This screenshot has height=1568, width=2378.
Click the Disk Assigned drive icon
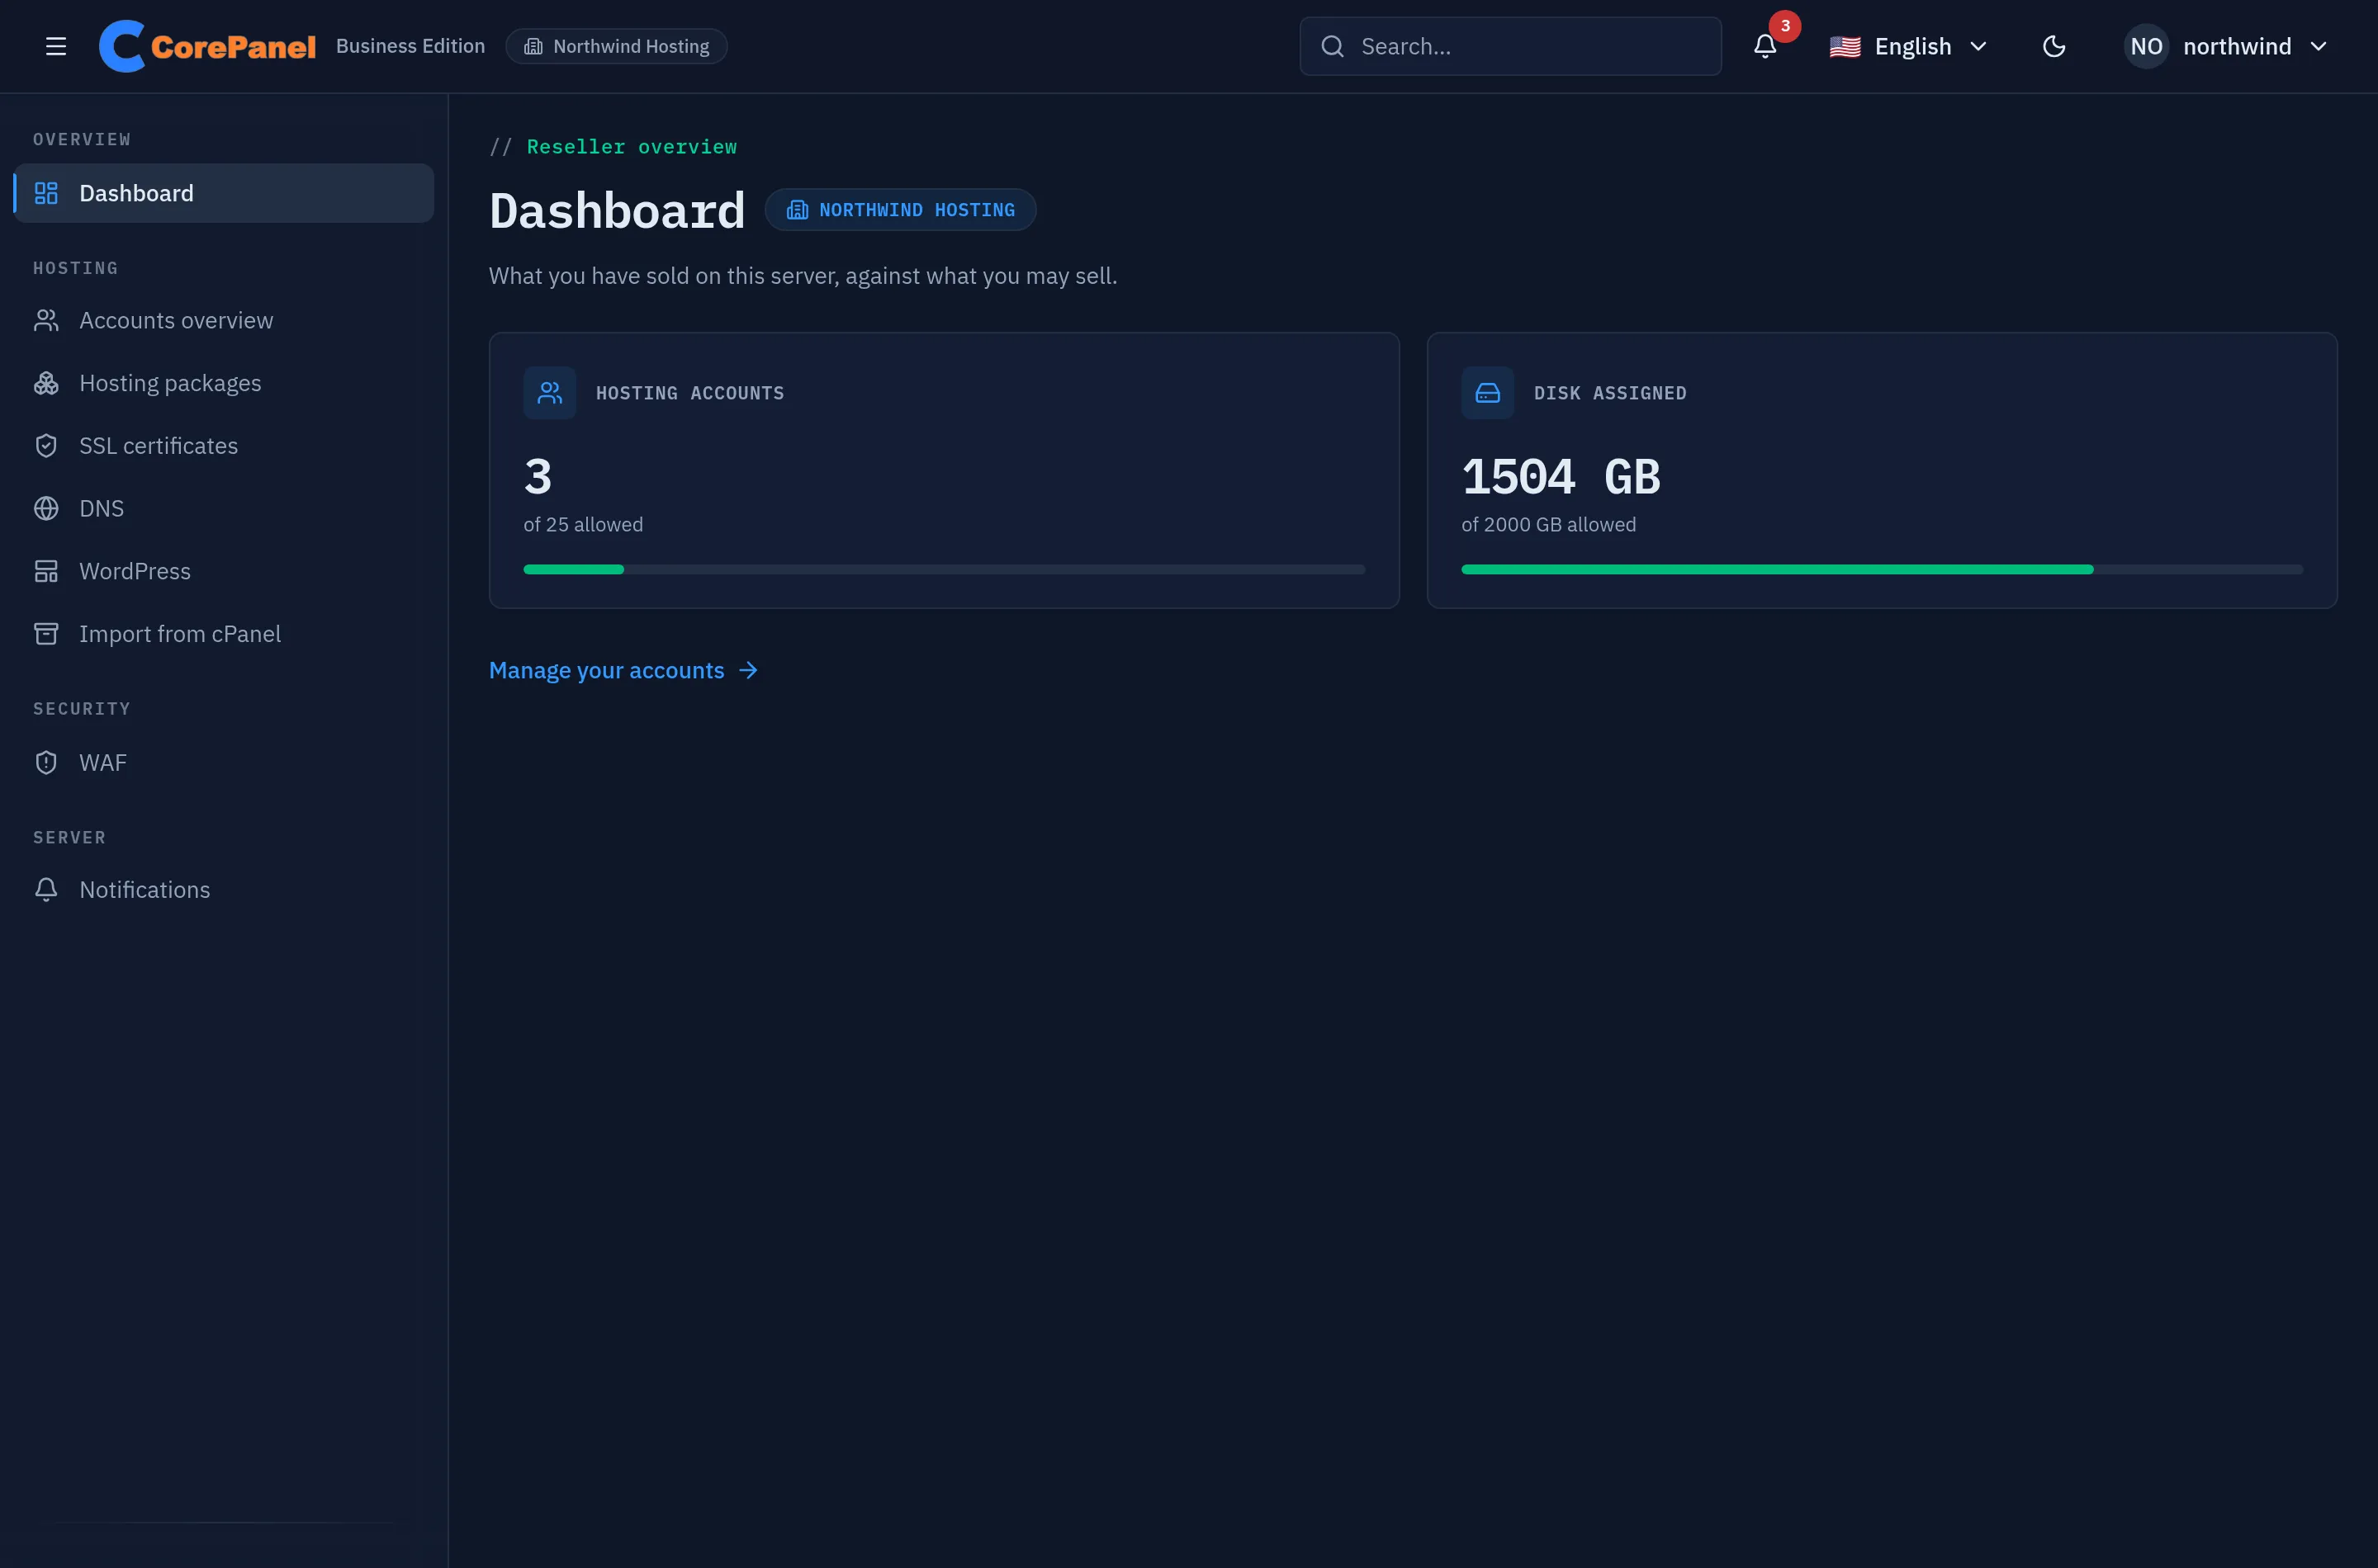1488,393
